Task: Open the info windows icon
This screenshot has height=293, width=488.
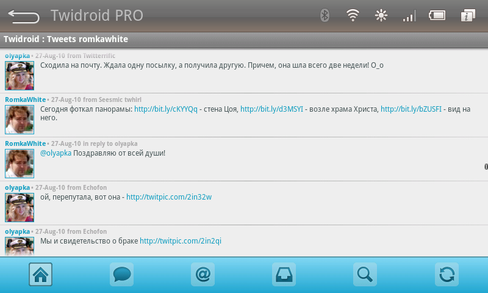Action: click(x=468, y=15)
